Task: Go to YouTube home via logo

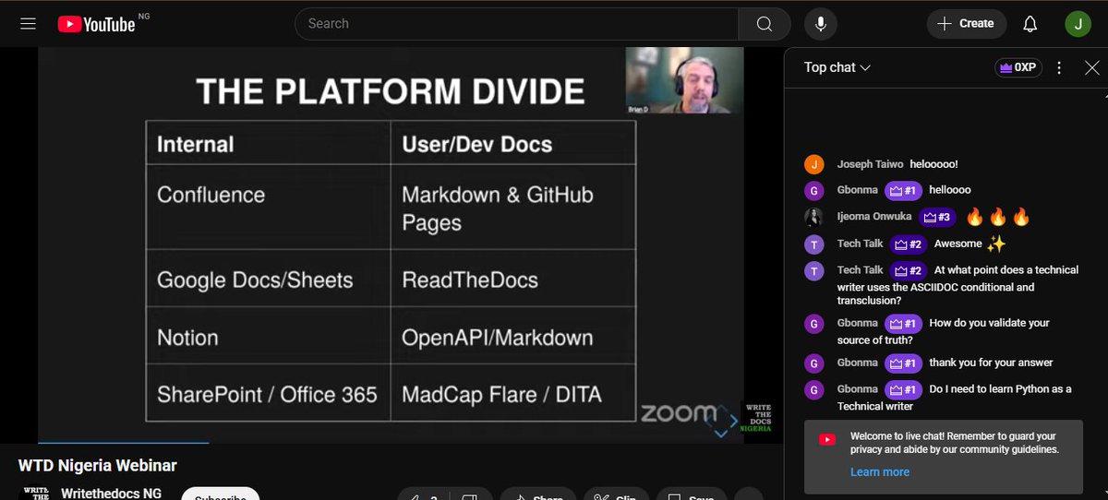Action: click(x=96, y=25)
